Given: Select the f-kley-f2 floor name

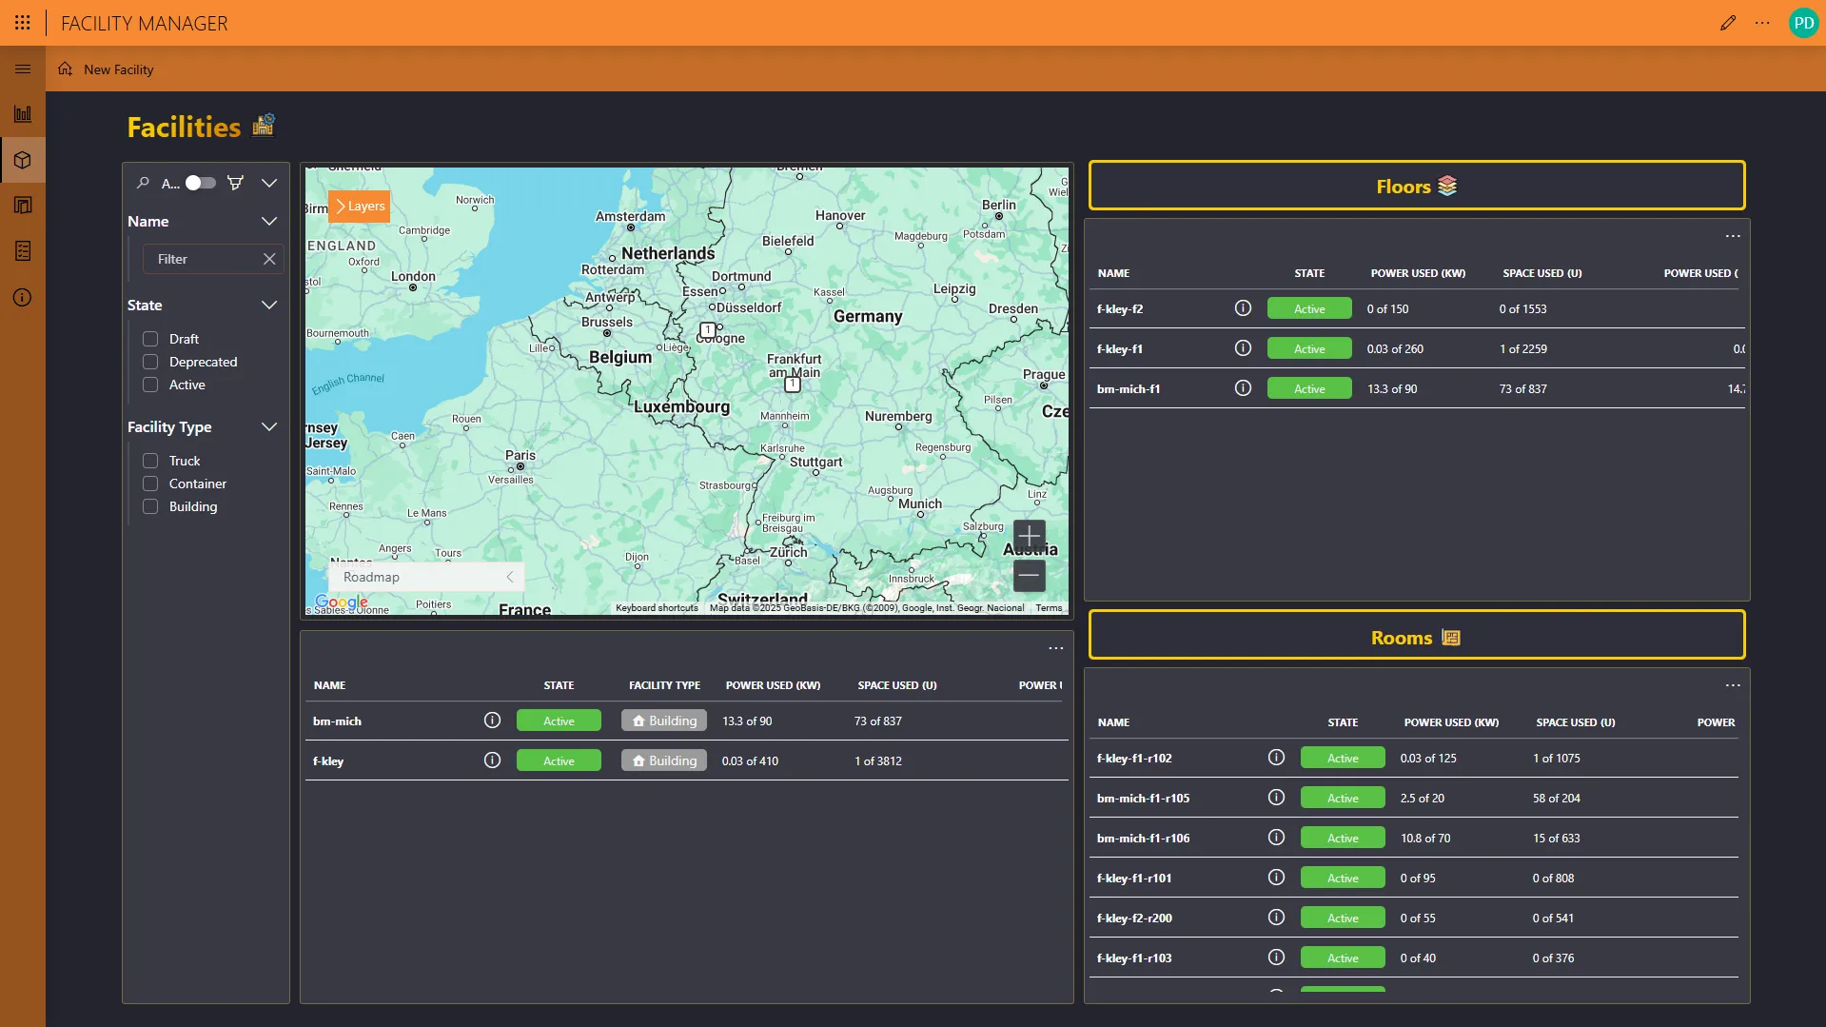Looking at the screenshot, I should point(1120,309).
